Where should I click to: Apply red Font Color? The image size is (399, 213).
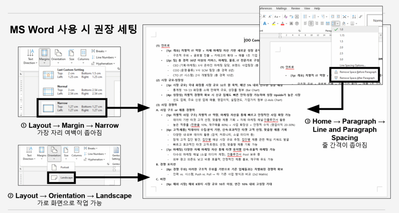point(282,24)
